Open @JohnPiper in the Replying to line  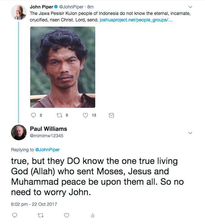[47, 150]
